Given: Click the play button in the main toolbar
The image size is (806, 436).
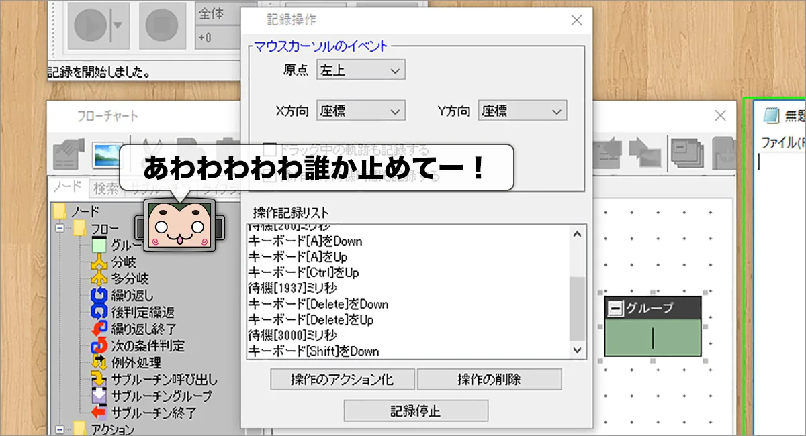Looking at the screenshot, I should click(x=89, y=25).
